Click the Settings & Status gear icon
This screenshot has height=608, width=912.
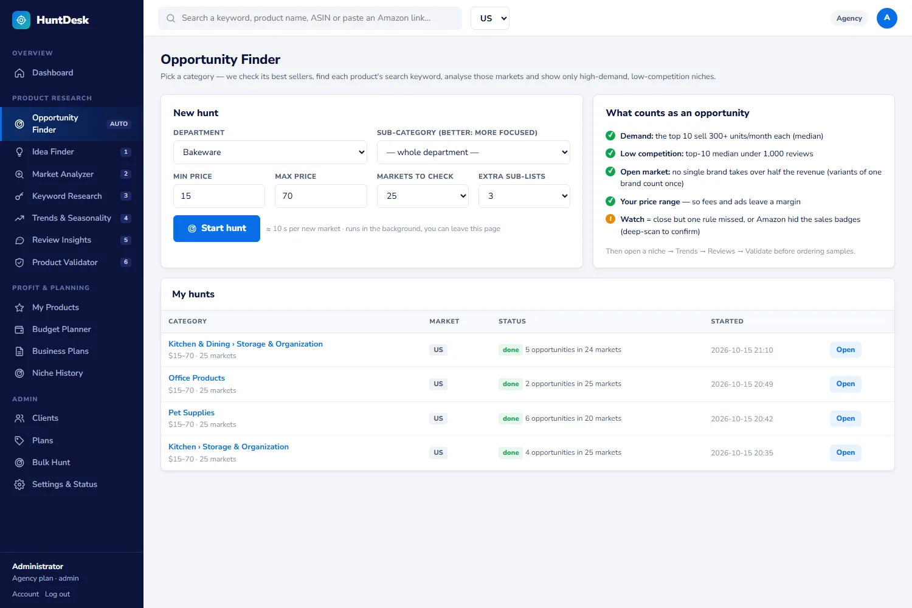19,485
